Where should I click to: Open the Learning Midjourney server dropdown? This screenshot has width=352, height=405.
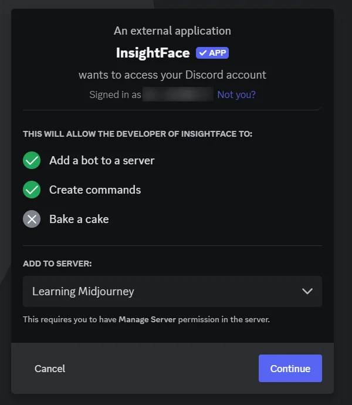[x=172, y=291]
